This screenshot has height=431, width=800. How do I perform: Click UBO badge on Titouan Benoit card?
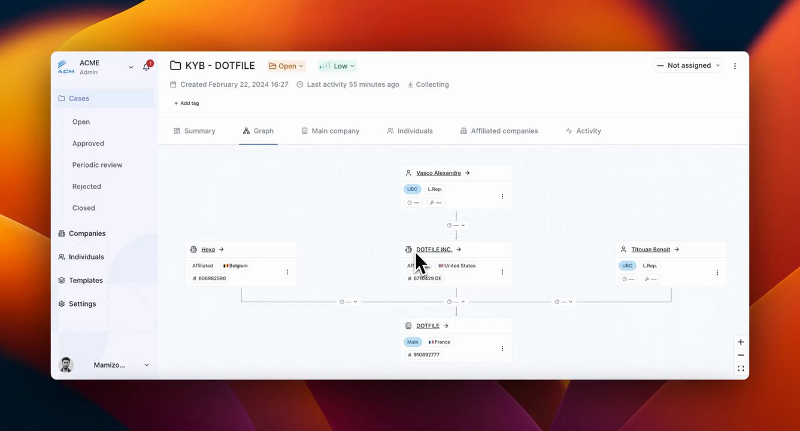pos(627,266)
